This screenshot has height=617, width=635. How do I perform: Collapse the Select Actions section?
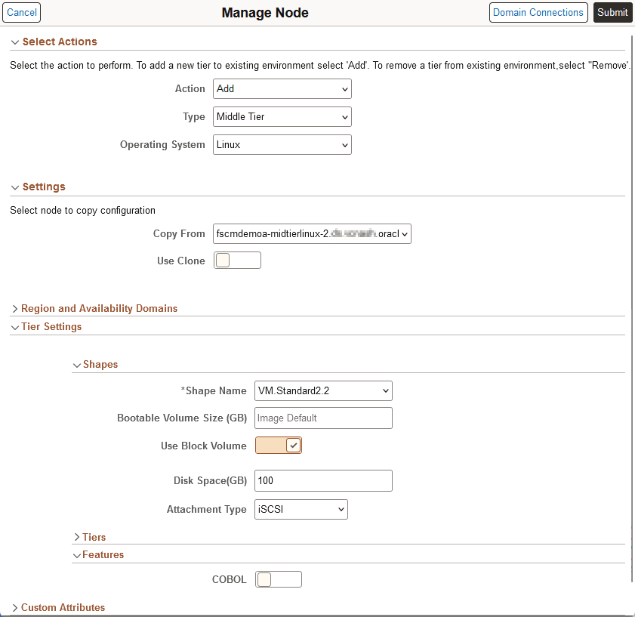click(15, 42)
